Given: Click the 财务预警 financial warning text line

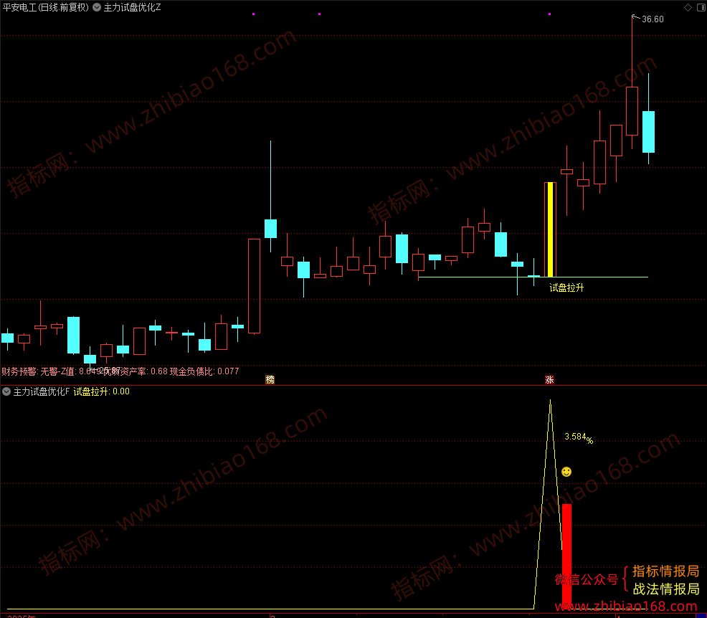Looking at the screenshot, I should [x=120, y=371].
